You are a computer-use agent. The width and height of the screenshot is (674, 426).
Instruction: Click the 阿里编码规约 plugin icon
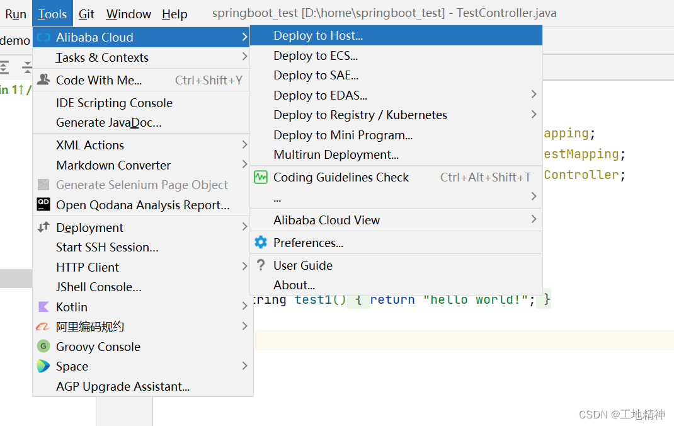pos(43,326)
